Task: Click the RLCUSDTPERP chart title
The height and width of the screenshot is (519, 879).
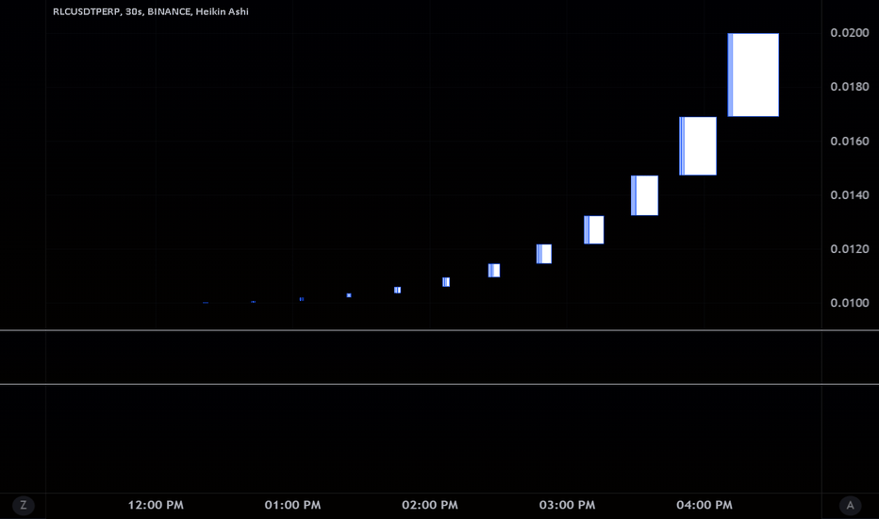Action: point(150,11)
